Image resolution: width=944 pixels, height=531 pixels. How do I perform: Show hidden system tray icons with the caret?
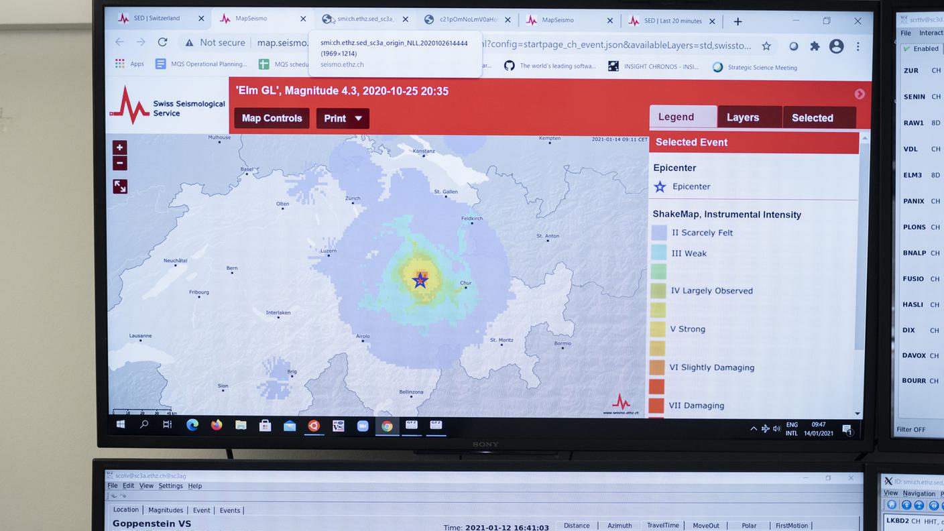pos(754,428)
